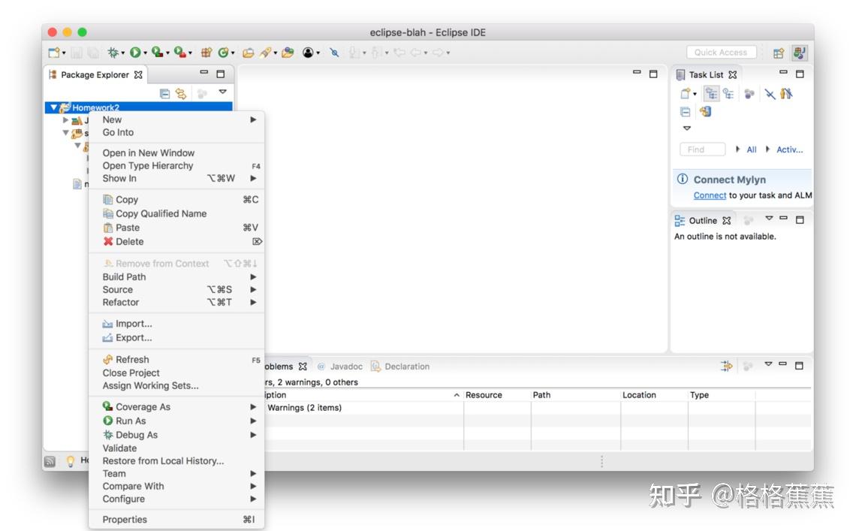856x531 pixels.
Task: Click the Find field in Task List
Action: [x=703, y=149]
